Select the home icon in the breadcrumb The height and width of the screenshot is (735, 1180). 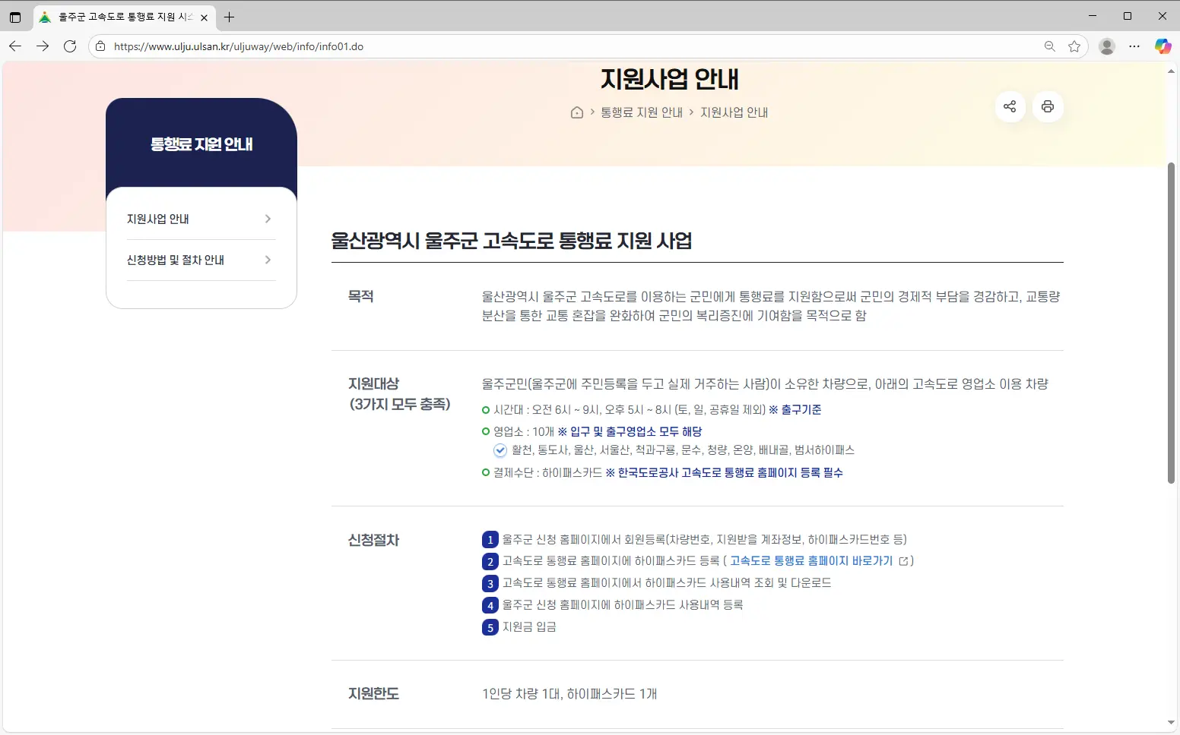click(x=577, y=112)
